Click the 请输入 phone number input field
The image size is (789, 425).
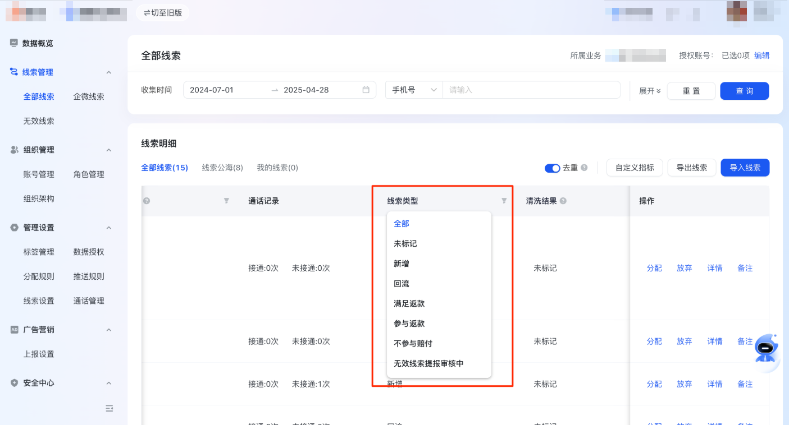click(x=531, y=90)
